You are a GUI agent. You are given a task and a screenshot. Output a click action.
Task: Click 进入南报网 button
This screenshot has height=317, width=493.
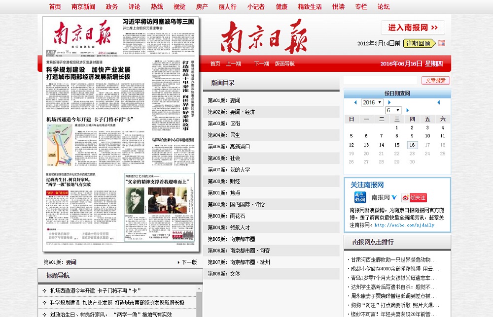[x=413, y=28]
